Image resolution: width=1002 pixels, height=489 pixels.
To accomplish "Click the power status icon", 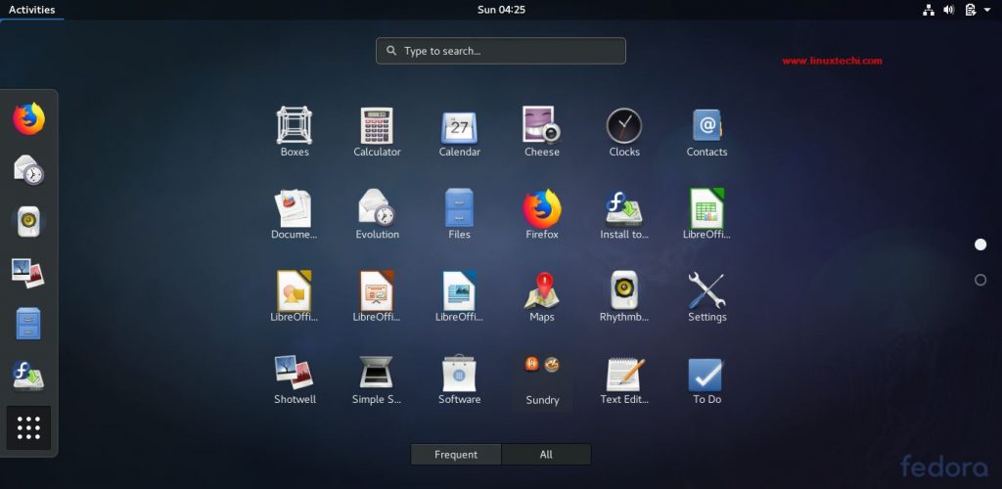I will 971,10.
